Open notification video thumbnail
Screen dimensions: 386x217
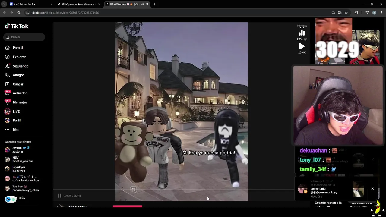click(x=358, y=189)
